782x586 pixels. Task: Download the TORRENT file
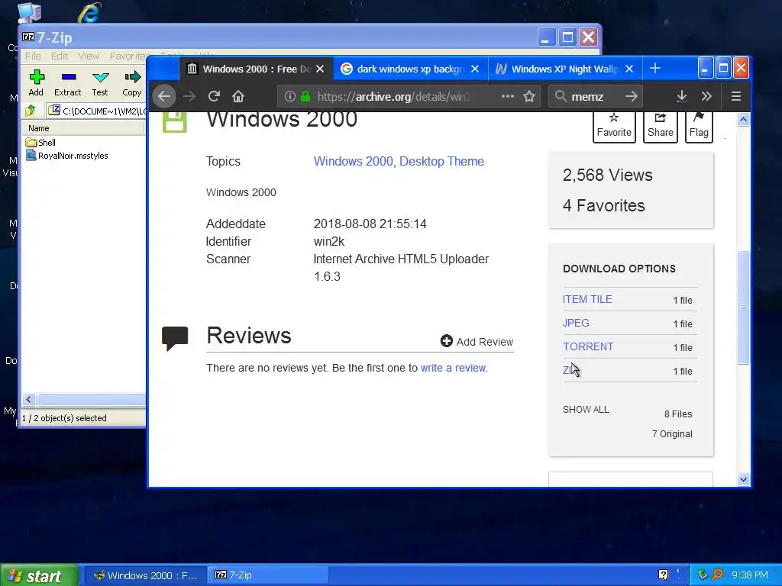tap(588, 346)
